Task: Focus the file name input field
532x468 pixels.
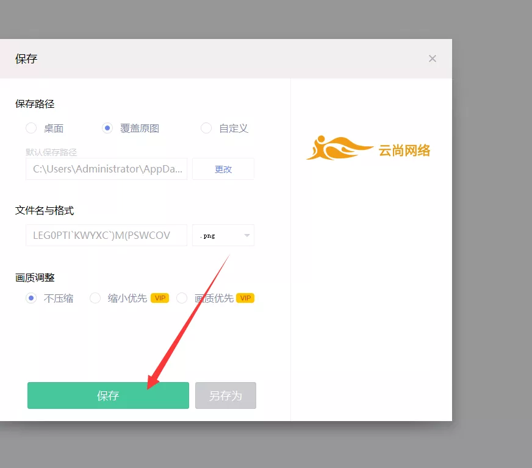Action: coord(107,235)
